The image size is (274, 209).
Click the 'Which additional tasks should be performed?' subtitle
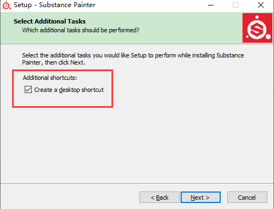click(x=81, y=30)
